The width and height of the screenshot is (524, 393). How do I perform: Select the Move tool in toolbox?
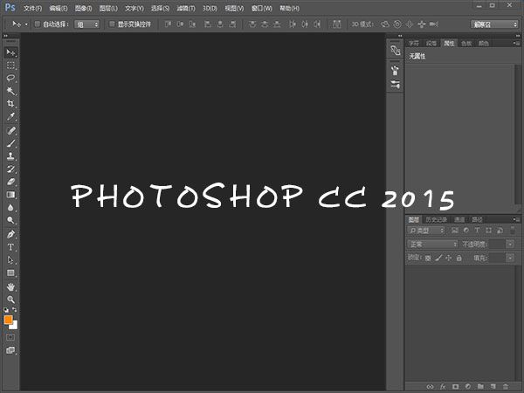pyautogui.click(x=10, y=52)
